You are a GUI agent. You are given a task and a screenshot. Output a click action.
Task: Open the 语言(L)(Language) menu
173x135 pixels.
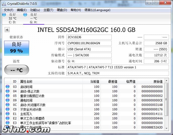pyautogui.click(x=97, y=10)
